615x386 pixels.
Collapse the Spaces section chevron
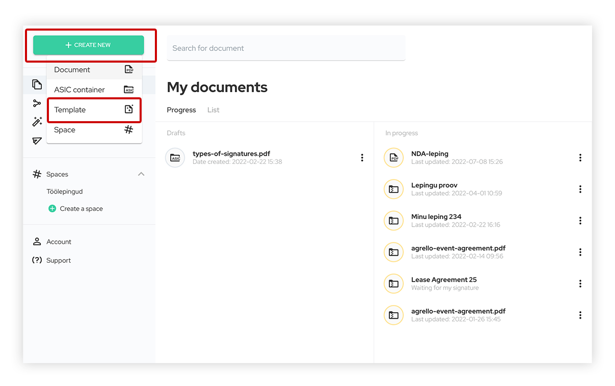click(141, 174)
